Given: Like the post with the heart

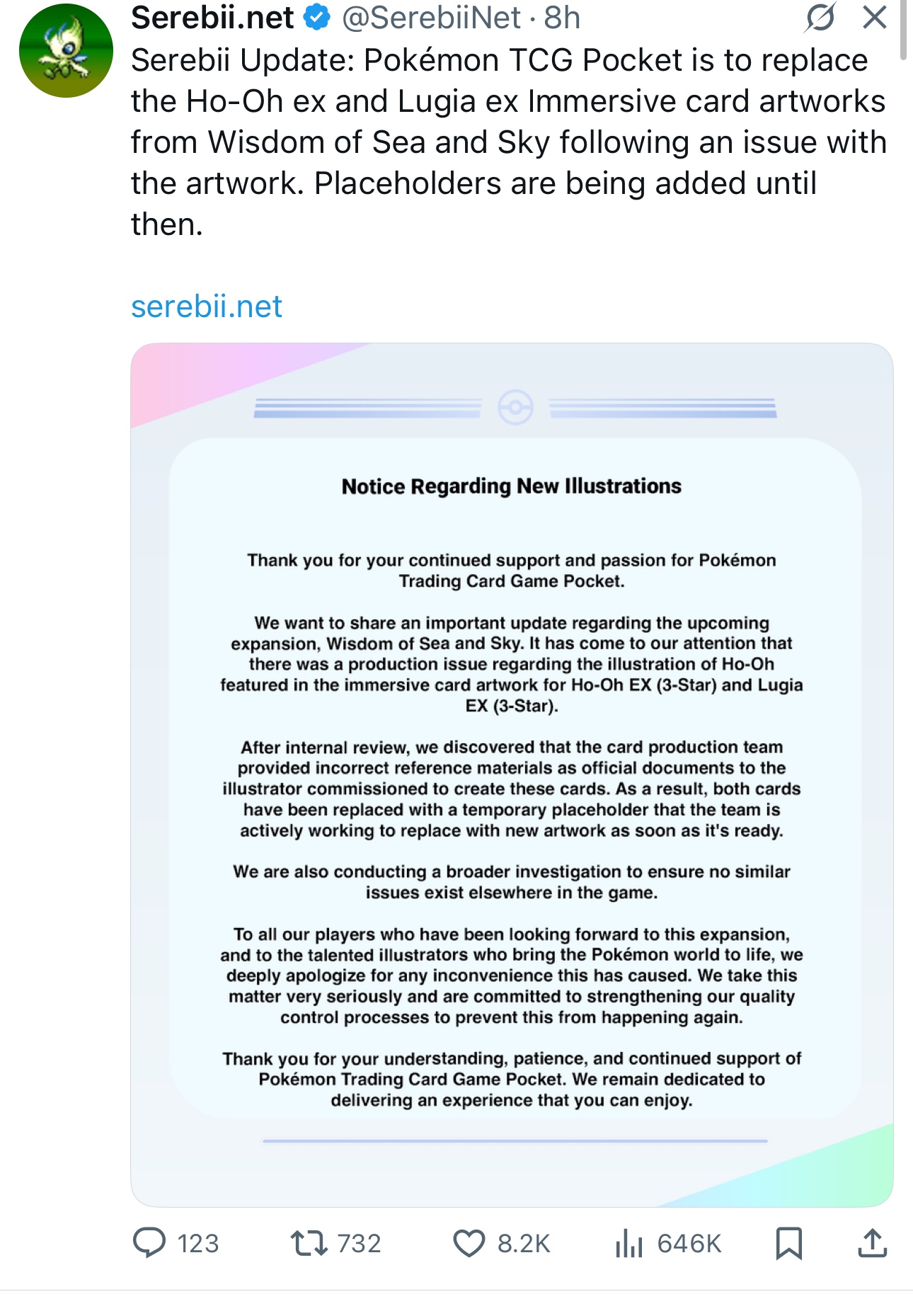Looking at the screenshot, I should tap(469, 1243).
